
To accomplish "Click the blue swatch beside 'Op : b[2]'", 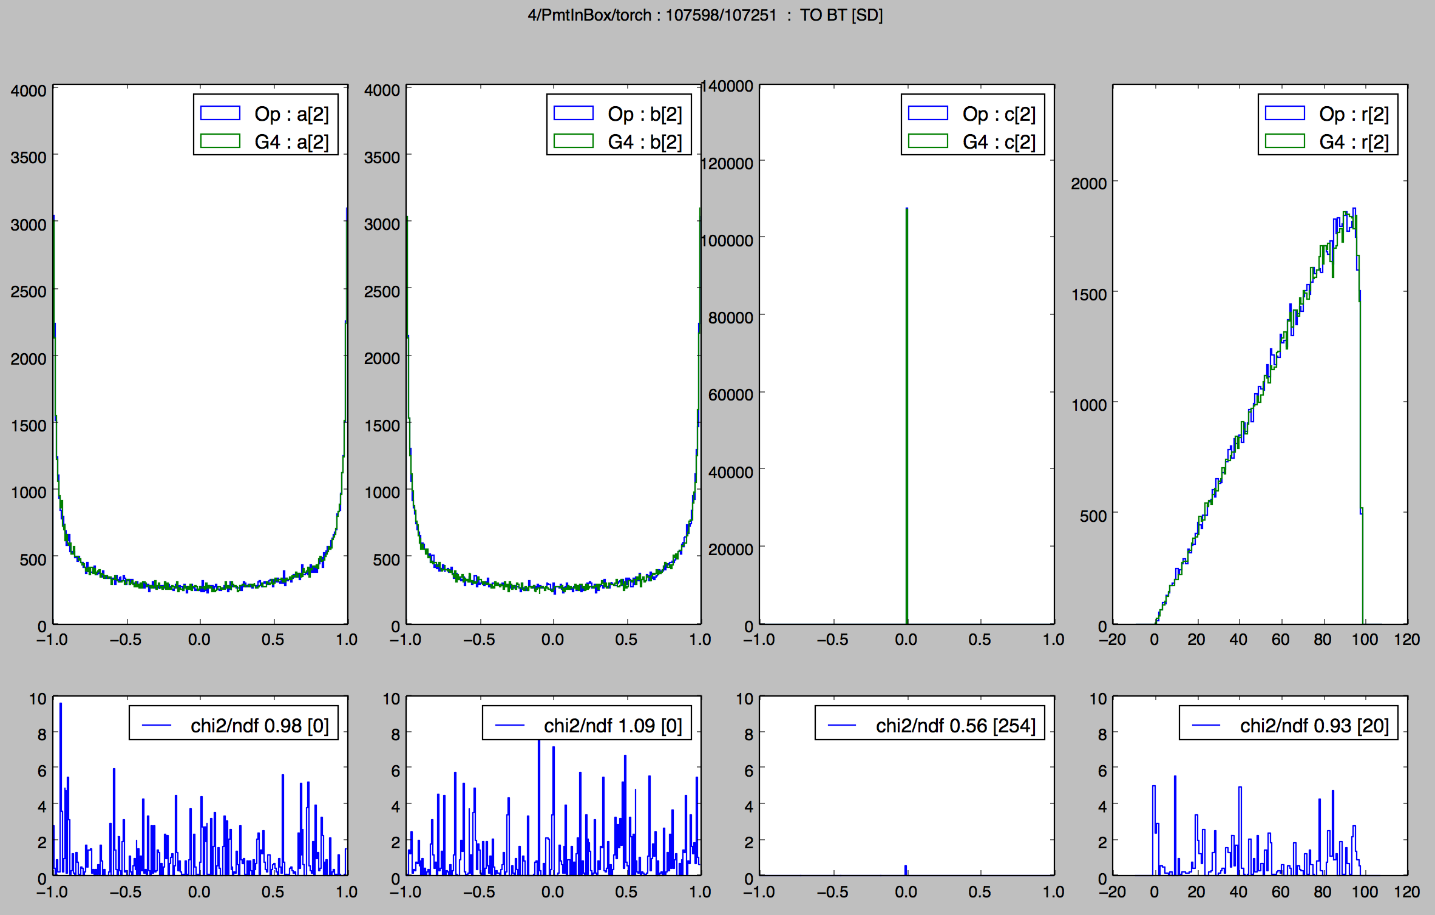I will (x=574, y=113).
